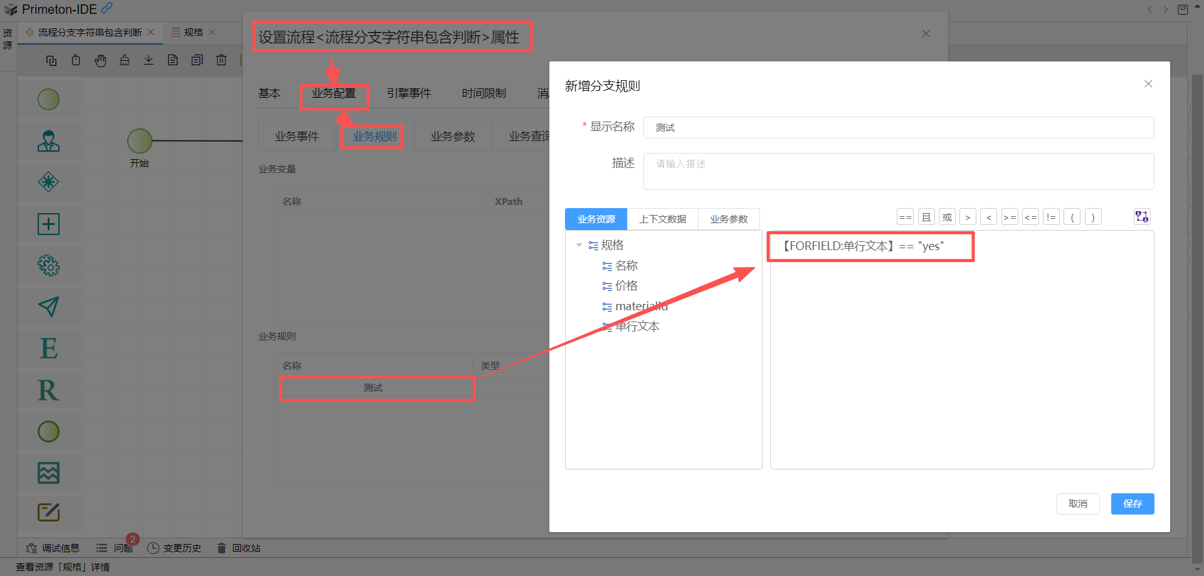Select the paper plane send node icon
The height and width of the screenshot is (576, 1204).
(48, 306)
